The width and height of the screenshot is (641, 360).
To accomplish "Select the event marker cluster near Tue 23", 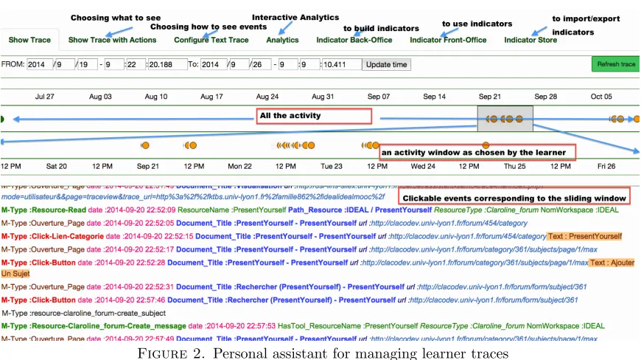I will (295, 145).
